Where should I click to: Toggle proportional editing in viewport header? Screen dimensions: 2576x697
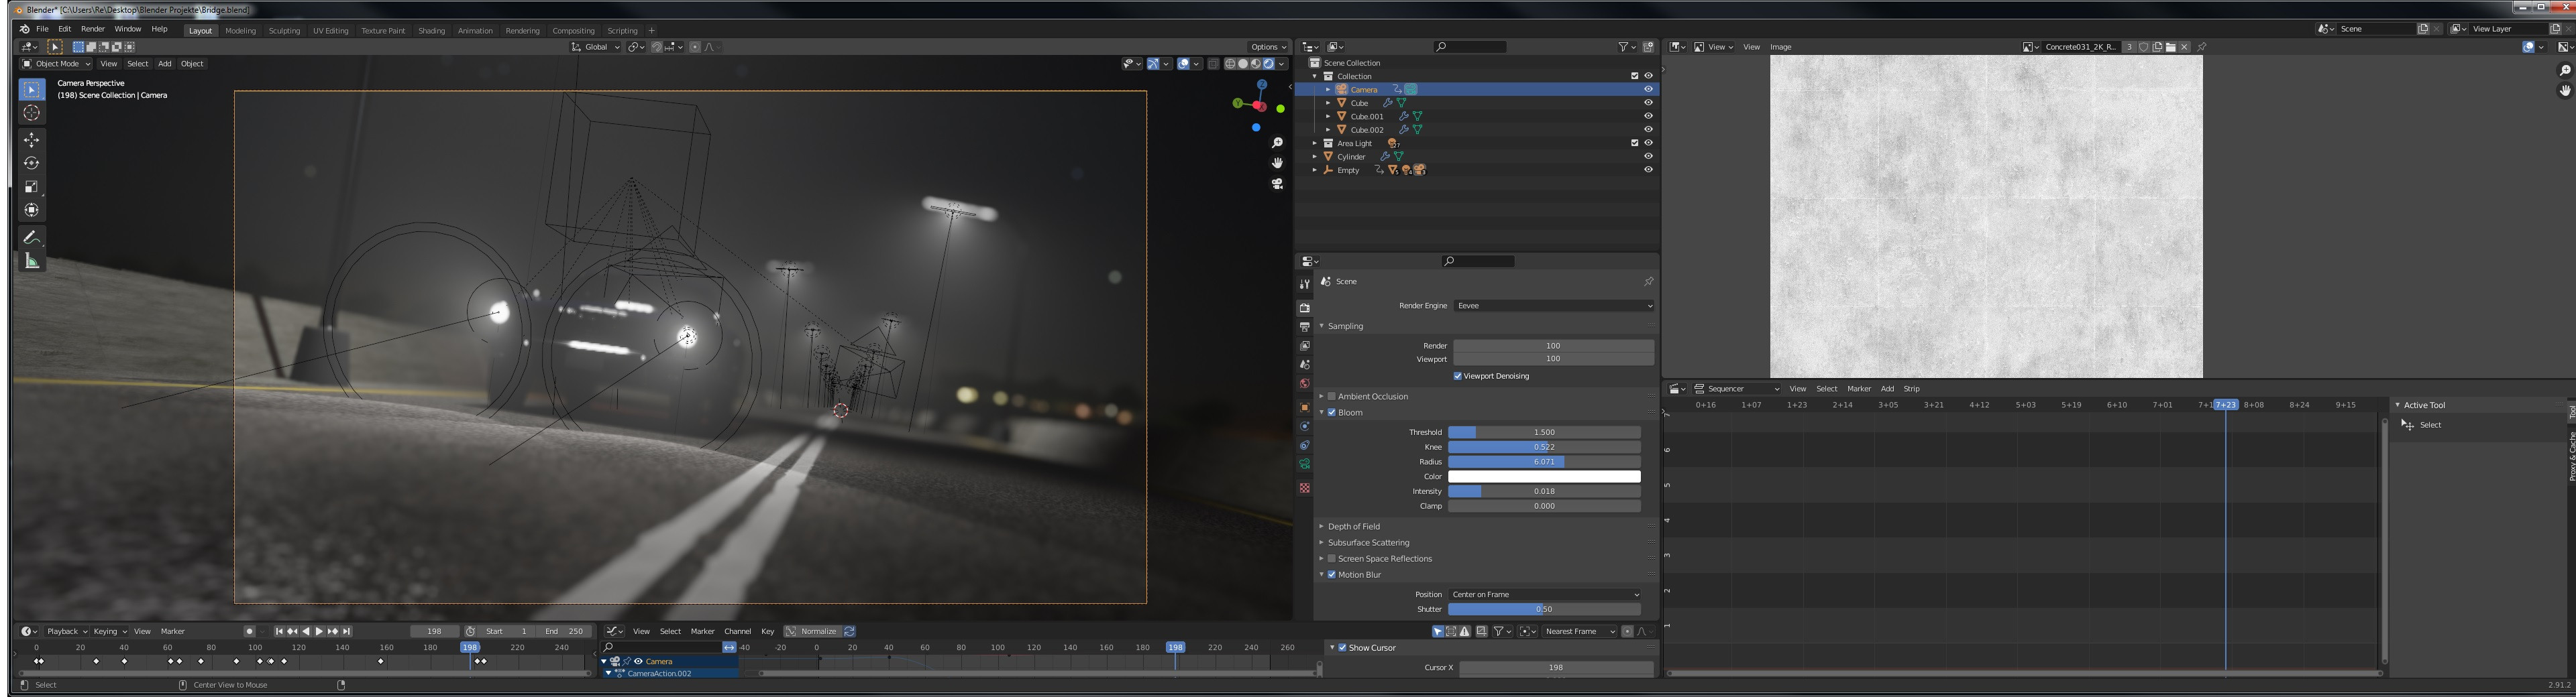pyautogui.click(x=695, y=47)
